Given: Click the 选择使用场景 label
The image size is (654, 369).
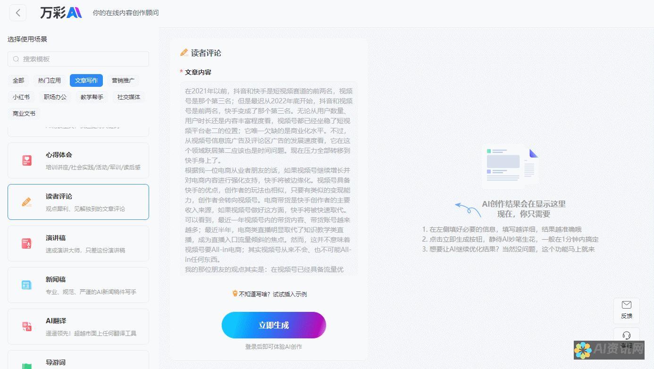Looking at the screenshot, I should (x=27, y=39).
